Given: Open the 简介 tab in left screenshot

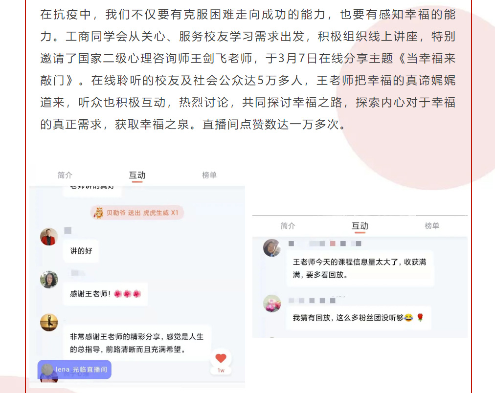Looking at the screenshot, I should [x=65, y=175].
